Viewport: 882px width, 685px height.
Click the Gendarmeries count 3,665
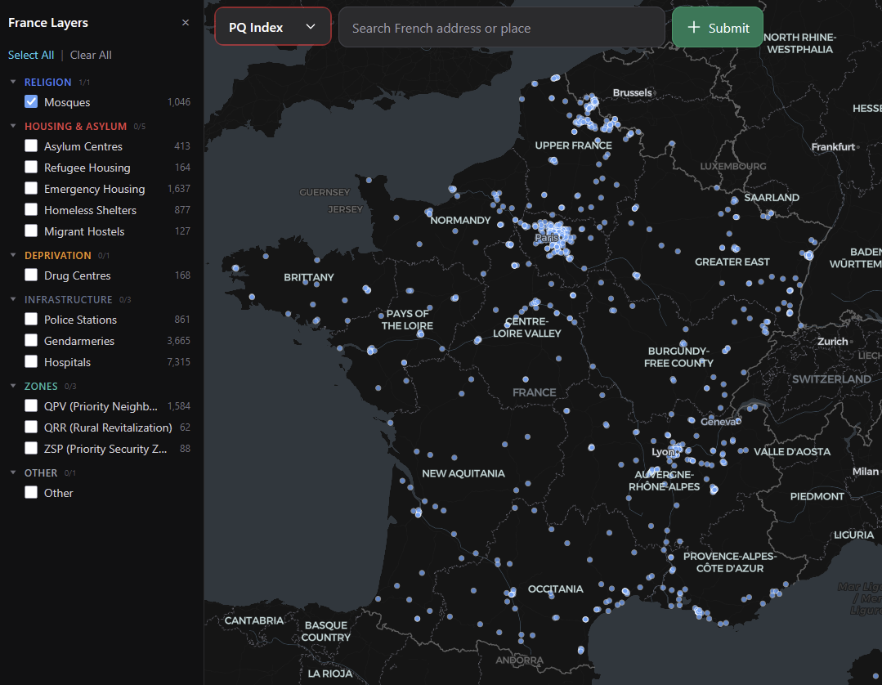point(179,340)
